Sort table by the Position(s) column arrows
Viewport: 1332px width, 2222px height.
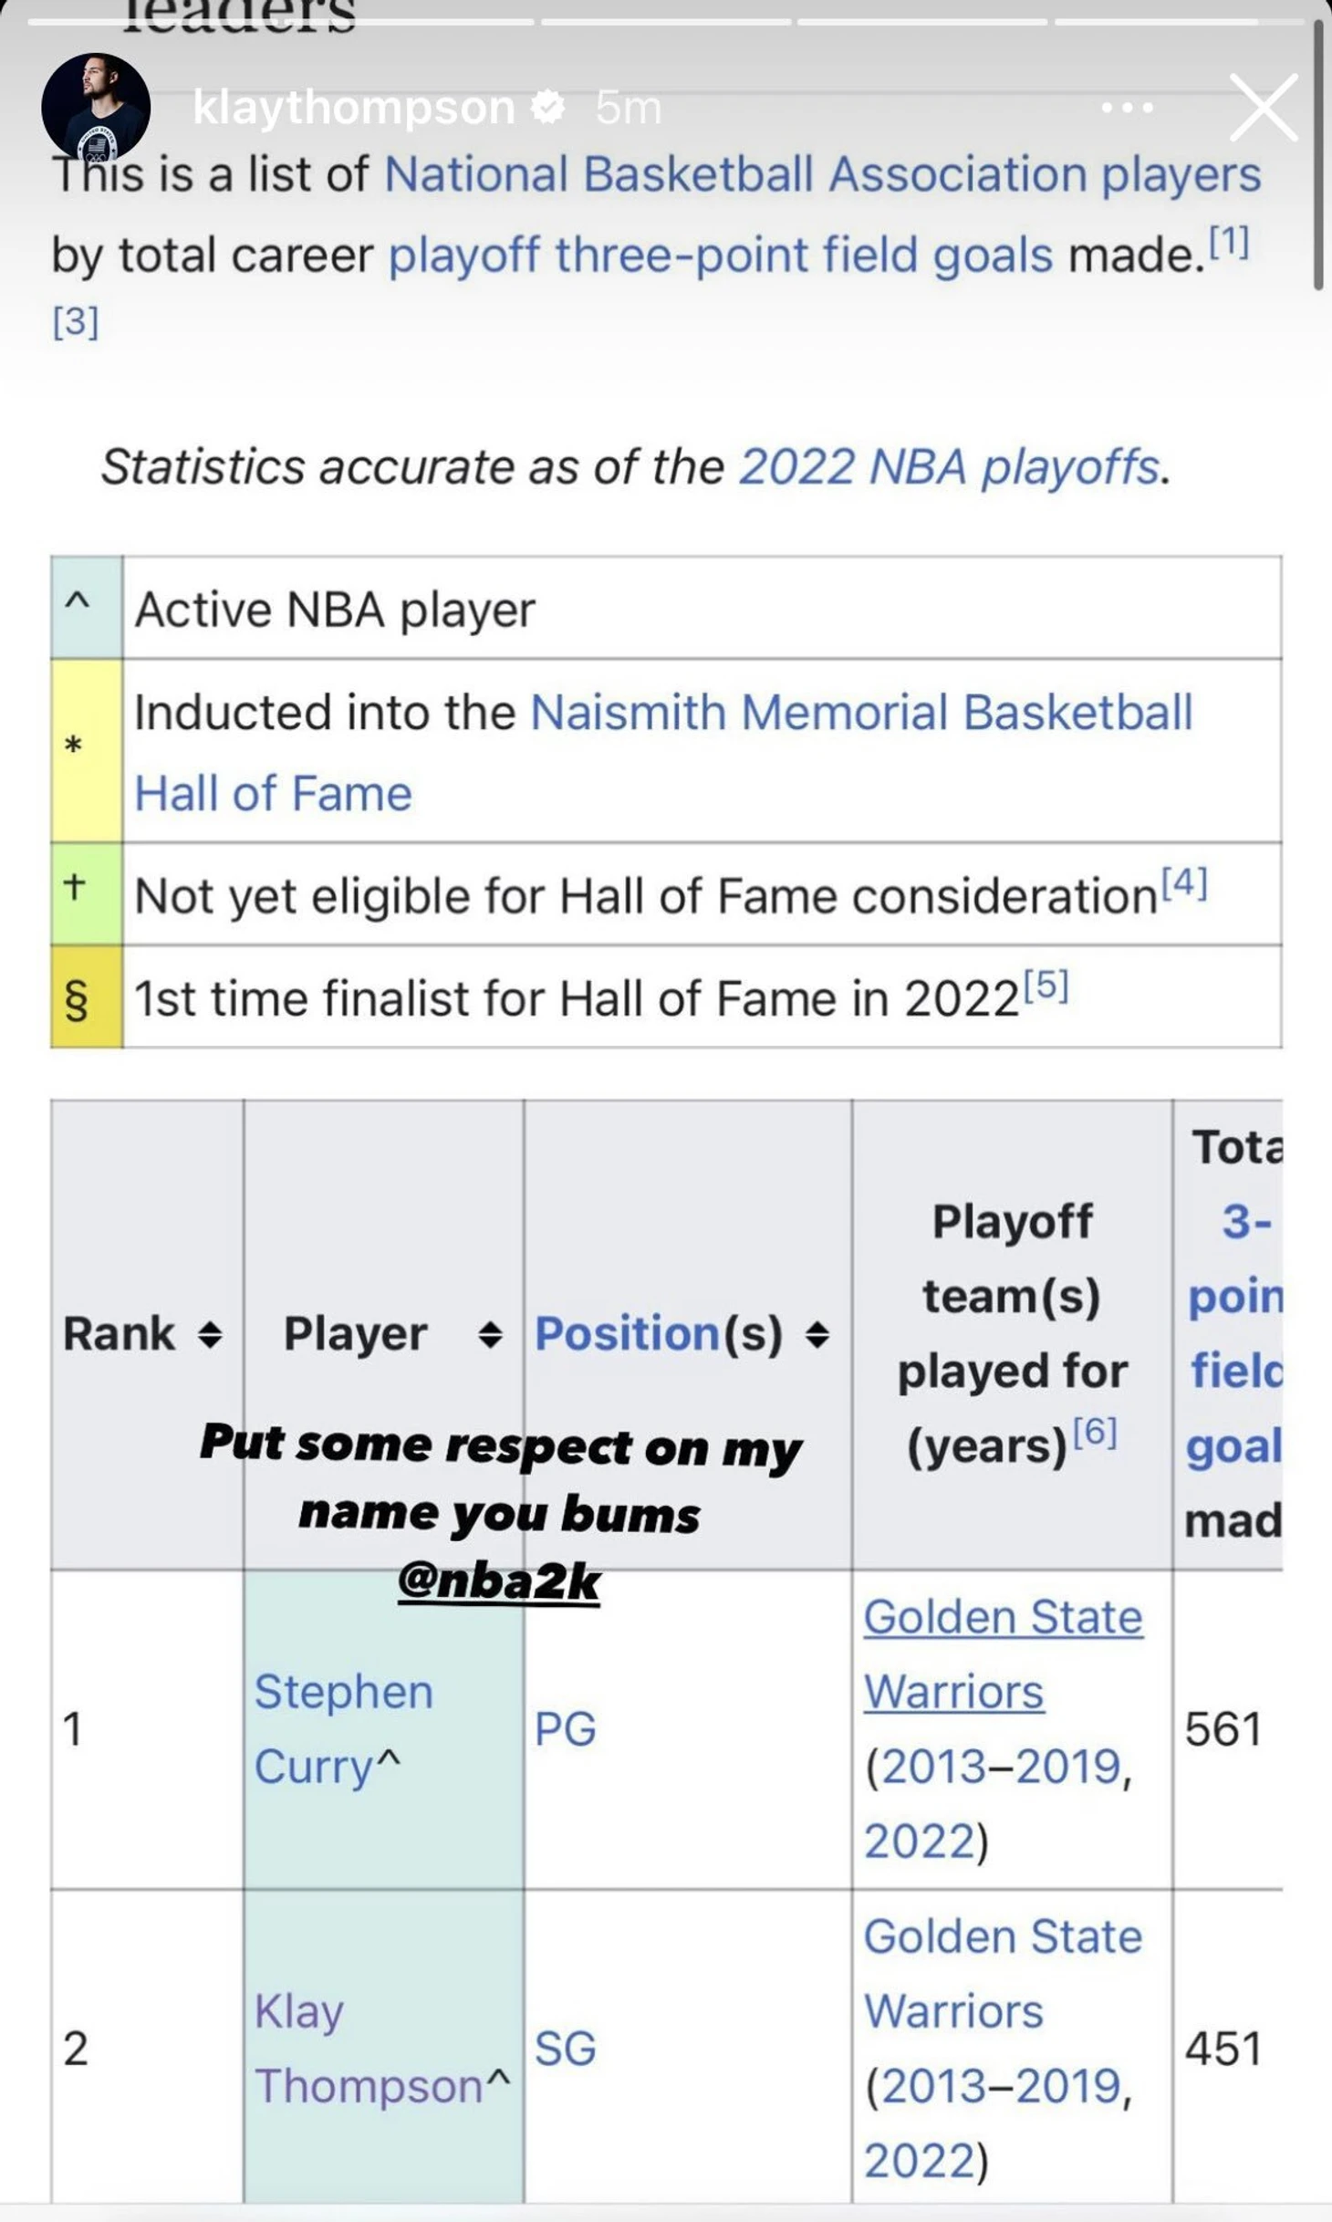click(817, 1335)
